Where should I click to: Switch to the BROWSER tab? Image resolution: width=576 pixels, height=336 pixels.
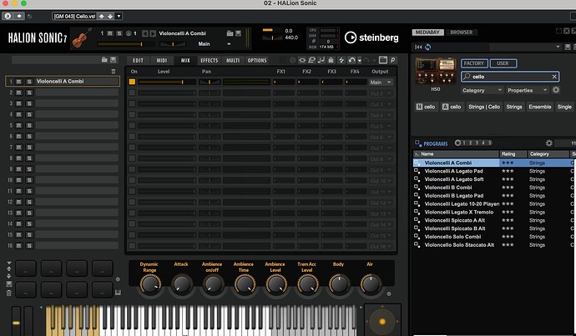[x=462, y=33]
